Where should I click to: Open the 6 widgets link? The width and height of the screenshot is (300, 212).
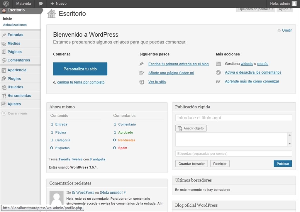[97, 159]
